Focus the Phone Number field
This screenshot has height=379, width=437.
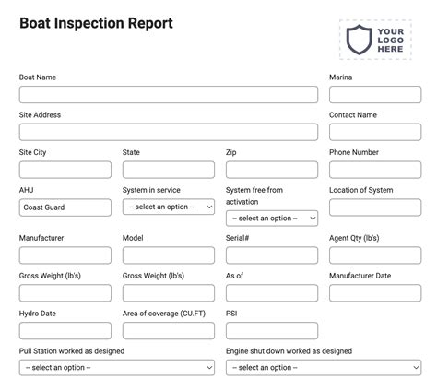(375, 170)
